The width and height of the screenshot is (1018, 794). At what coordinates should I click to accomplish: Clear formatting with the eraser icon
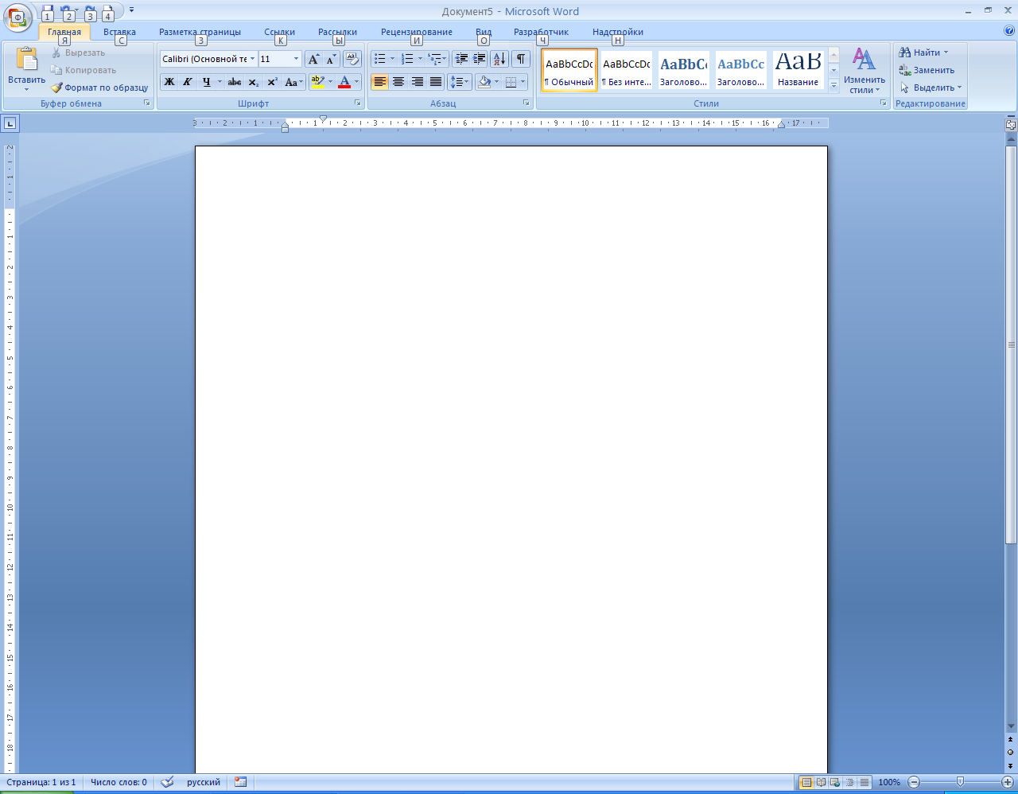click(352, 59)
